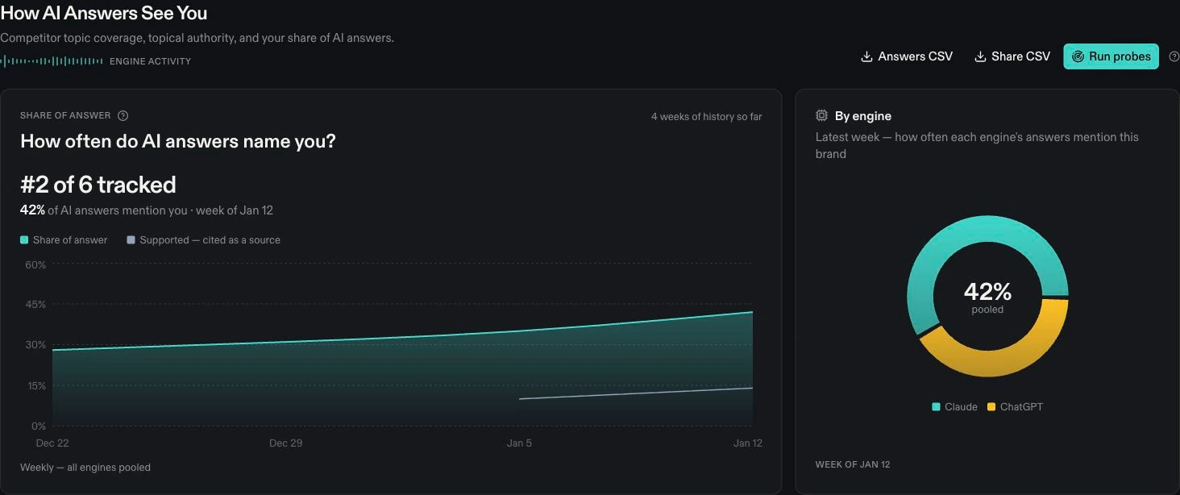
Task: Click the '#2 of 6 tracked' ranking text
Action: tap(98, 185)
